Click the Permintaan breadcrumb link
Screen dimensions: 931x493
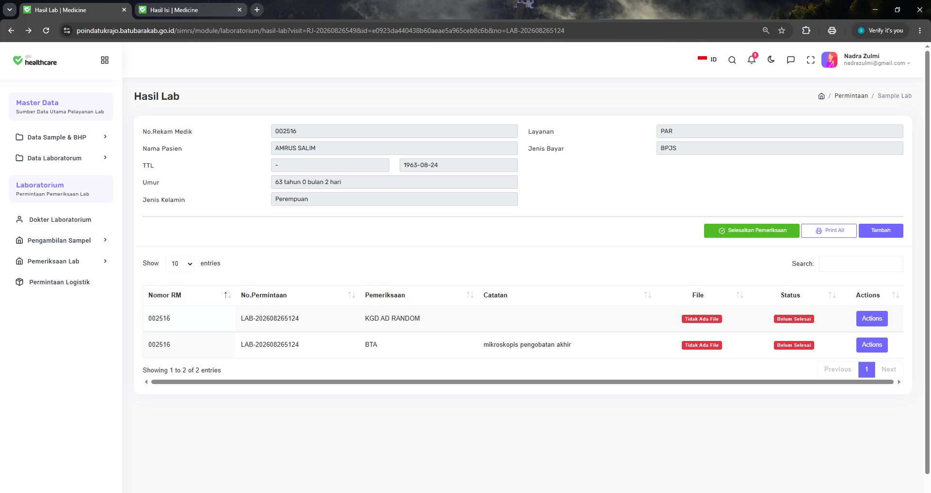pyautogui.click(x=851, y=96)
